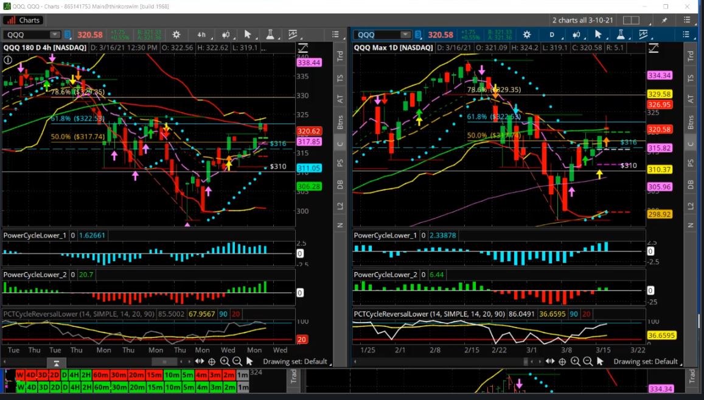
Task: Open chart style candle menu in right chart
Action: coord(576,35)
